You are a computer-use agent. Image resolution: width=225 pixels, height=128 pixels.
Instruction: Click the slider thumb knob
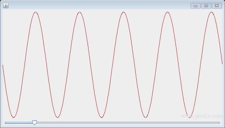tap(34, 123)
